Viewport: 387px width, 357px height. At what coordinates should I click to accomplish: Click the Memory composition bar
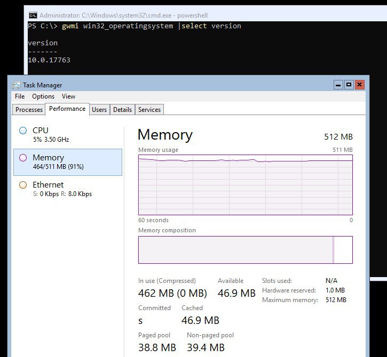[246, 250]
